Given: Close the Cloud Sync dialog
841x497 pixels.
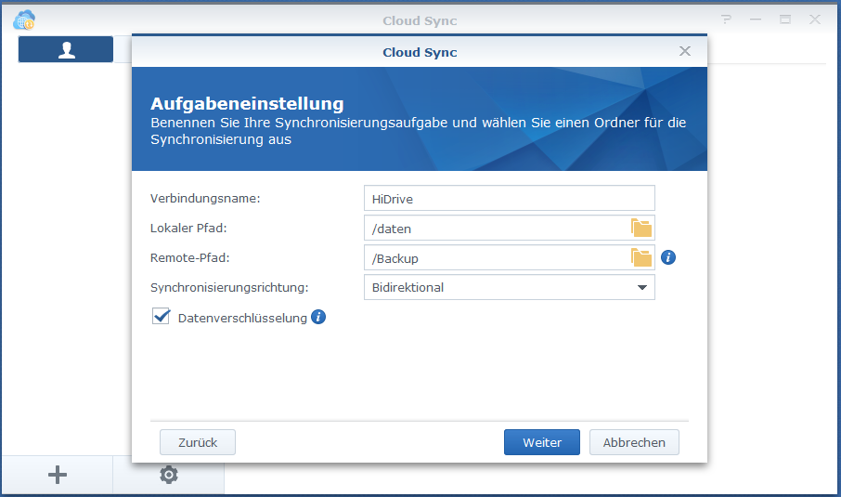Looking at the screenshot, I should coord(685,51).
